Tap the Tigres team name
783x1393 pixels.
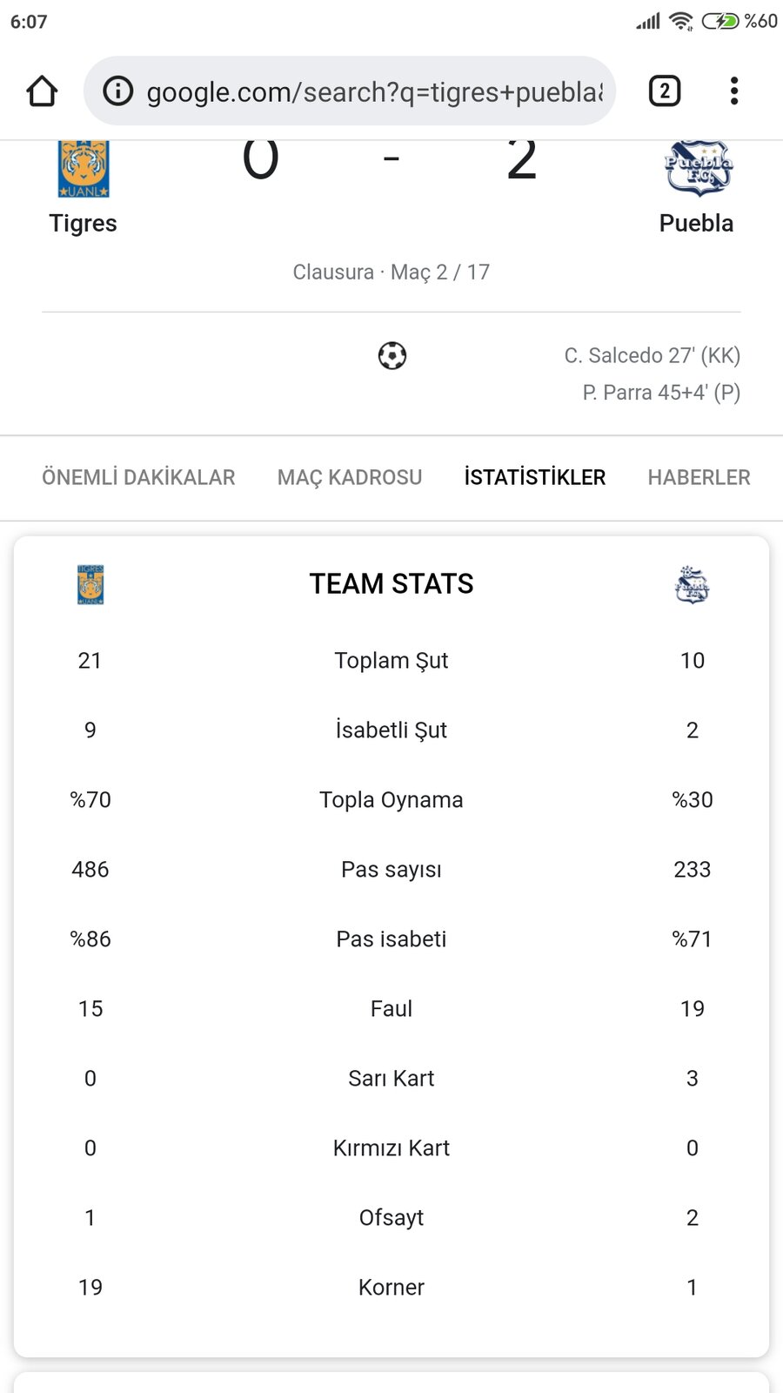point(83,224)
